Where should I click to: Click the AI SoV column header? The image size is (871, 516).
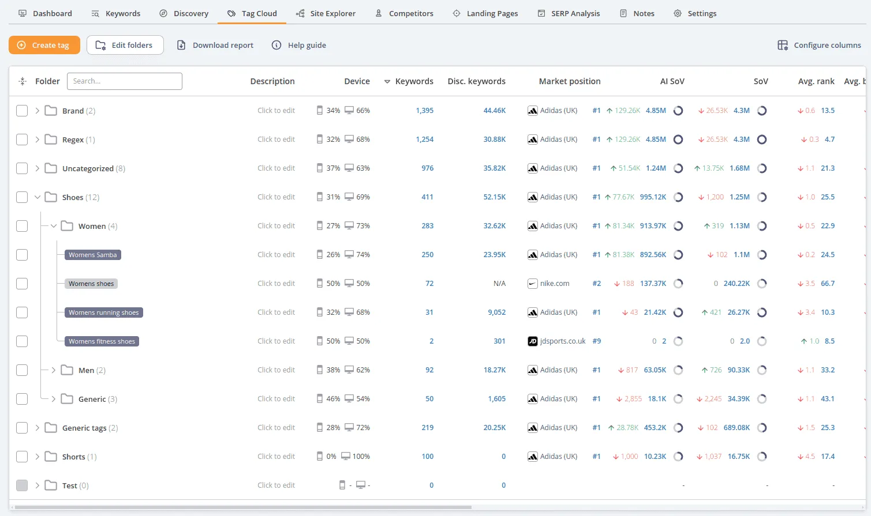pos(672,81)
